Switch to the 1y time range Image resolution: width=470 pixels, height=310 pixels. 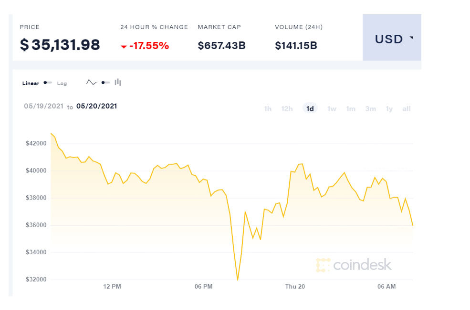[x=389, y=109]
